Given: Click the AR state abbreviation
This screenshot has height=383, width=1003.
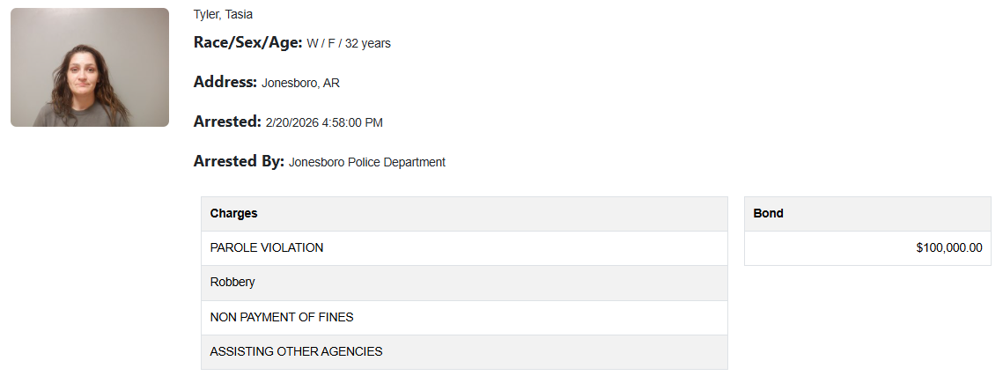Looking at the screenshot, I should click(x=332, y=84).
